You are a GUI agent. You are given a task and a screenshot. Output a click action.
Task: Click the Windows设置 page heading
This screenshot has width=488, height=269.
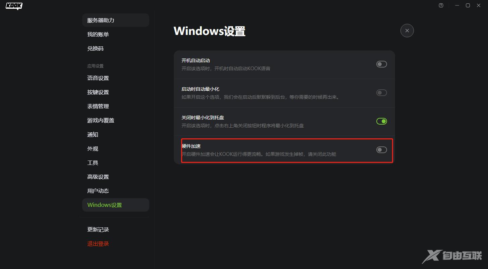point(210,31)
